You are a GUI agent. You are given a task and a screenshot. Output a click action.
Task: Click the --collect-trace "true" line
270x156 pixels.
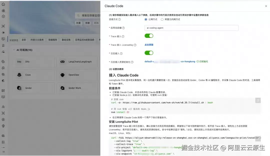coord(129,144)
